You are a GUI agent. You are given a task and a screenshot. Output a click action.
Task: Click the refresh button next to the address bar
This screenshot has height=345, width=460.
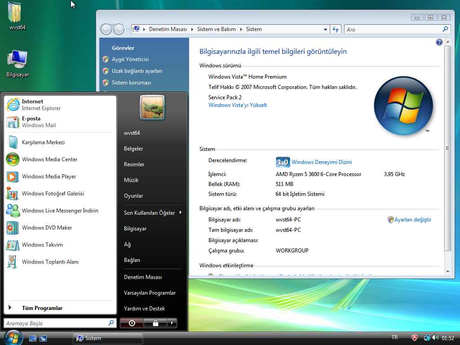coord(335,29)
